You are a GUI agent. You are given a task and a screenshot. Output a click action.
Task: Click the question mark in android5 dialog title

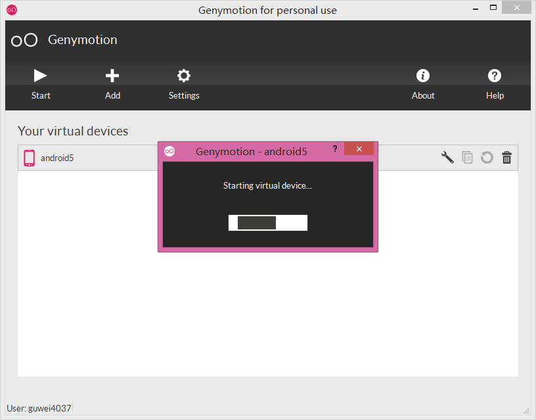click(335, 149)
